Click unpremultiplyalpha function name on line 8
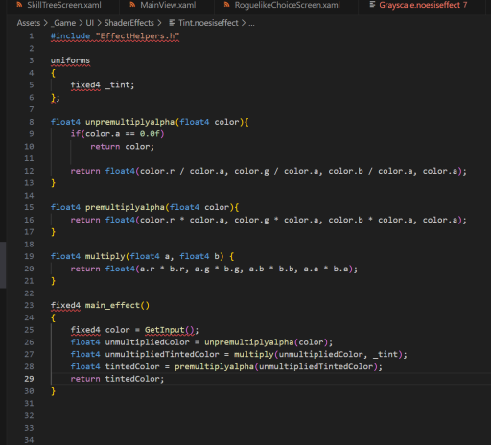The width and height of the screenshot is (491, 445). [129, 122]
